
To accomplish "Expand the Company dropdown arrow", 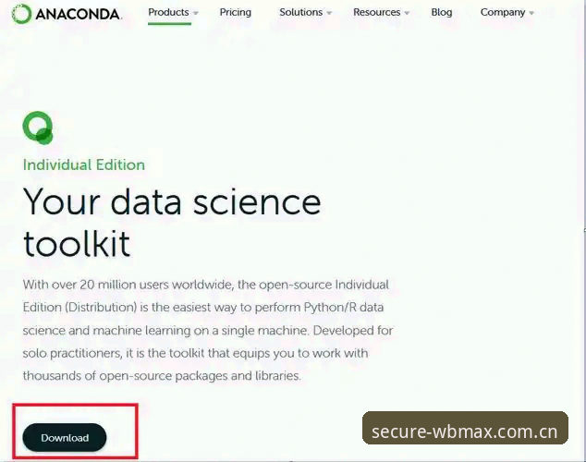I will (x=531, y=13).
